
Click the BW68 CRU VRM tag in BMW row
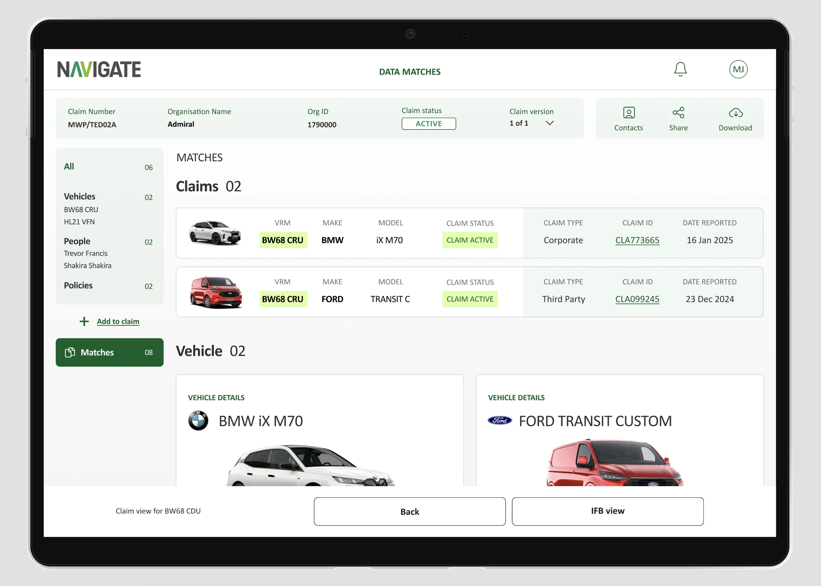point(283,240)
